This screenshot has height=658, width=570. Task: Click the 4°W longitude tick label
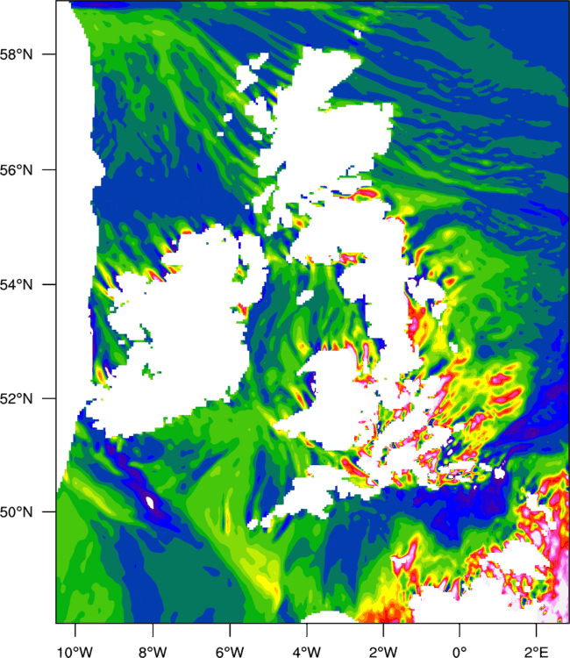[x=306, y=648]
